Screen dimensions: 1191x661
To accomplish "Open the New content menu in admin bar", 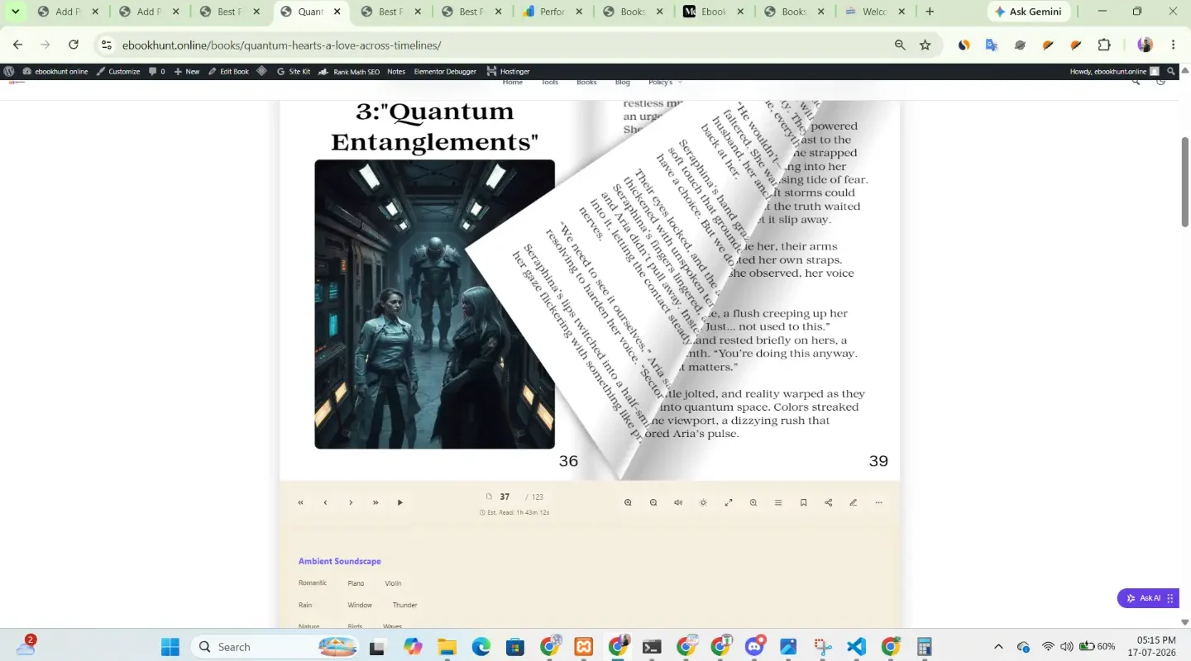I will coord(186,72).
